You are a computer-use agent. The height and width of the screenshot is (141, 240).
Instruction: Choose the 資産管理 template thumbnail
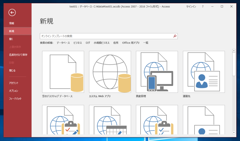point(157,72)
